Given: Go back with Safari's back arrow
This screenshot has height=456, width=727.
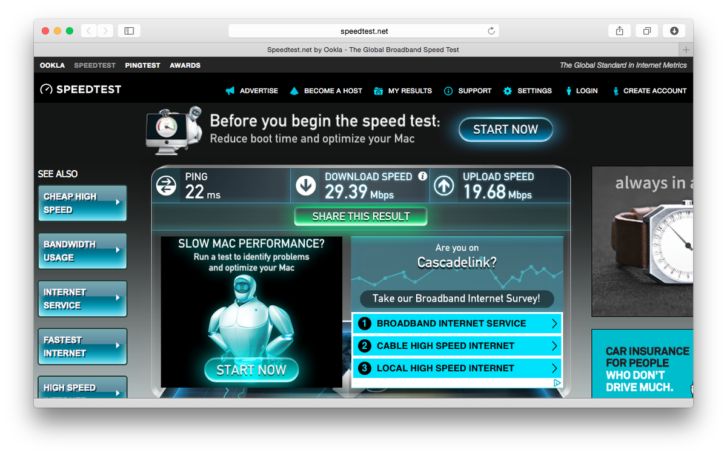Looking at the screenshot, I should tap(89, 31).
